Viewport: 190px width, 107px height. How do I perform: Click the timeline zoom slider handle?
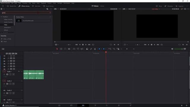coord(127,49)
